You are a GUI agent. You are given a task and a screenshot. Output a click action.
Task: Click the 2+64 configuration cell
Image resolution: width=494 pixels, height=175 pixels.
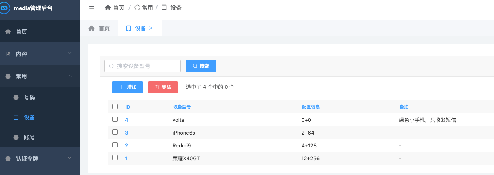pos(308,133)
